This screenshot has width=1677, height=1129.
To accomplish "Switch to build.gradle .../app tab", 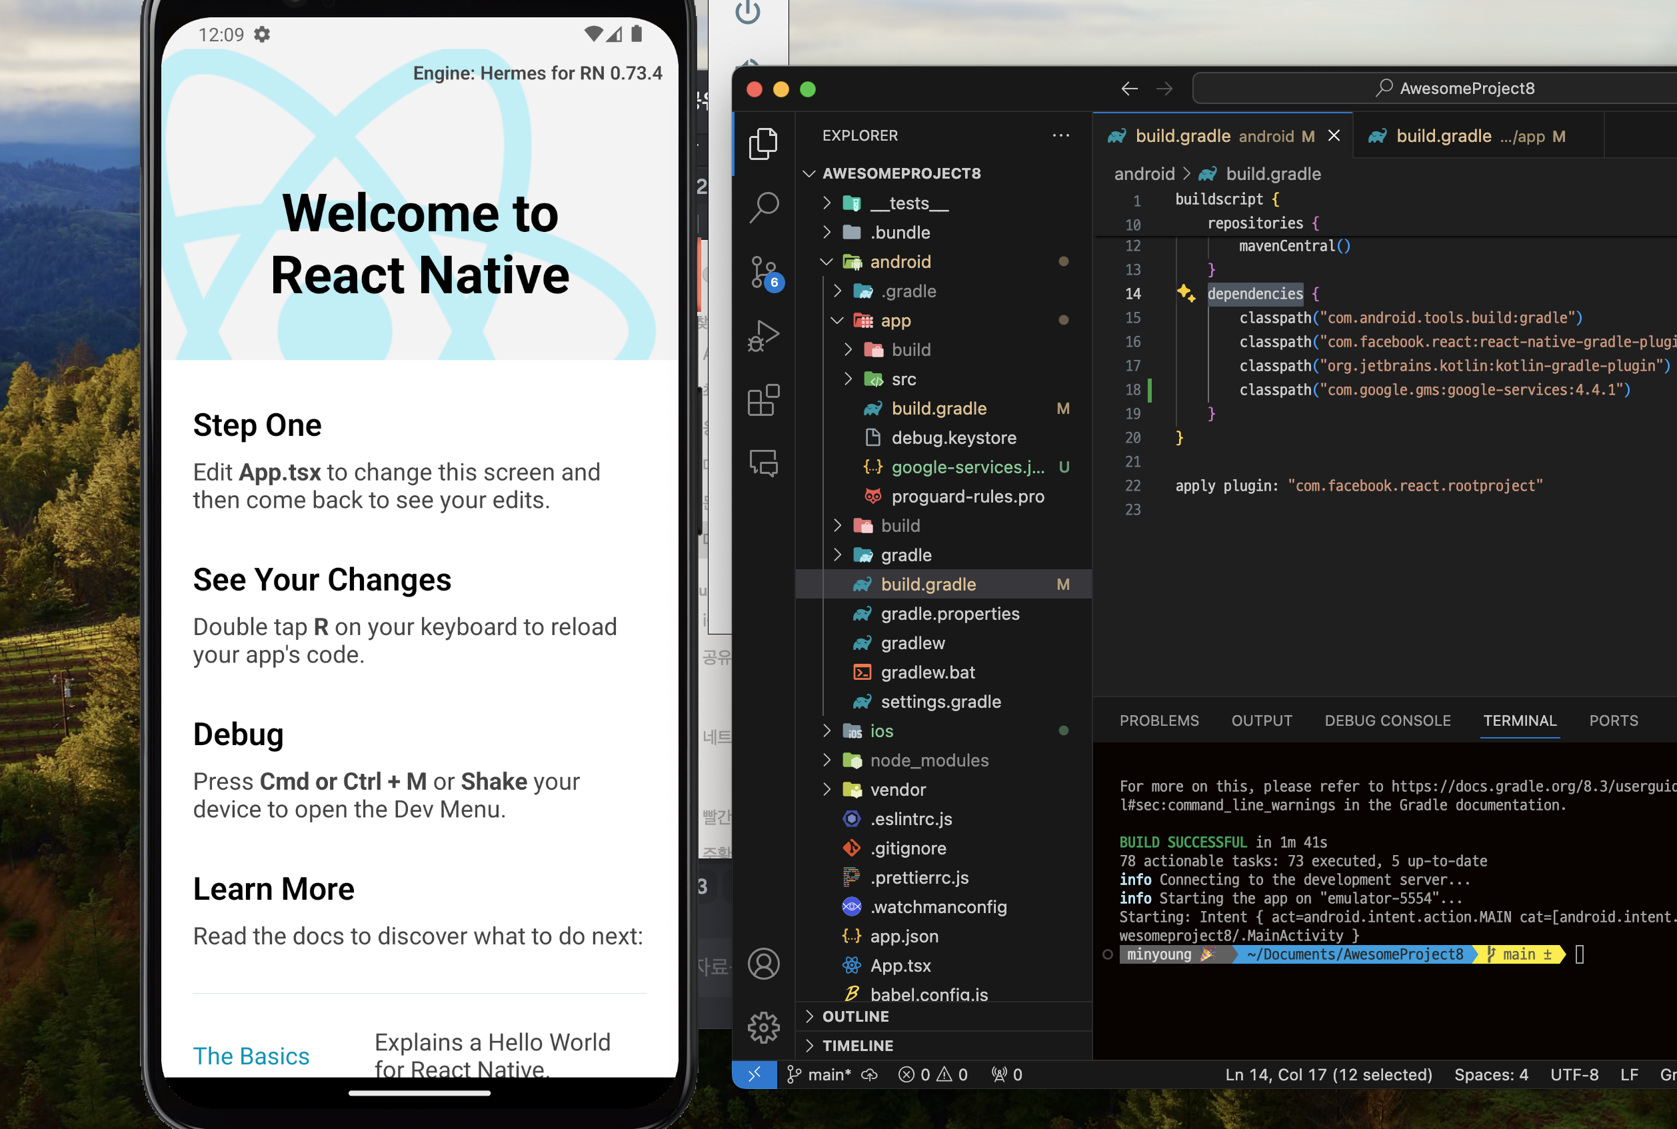I will coord(1479,136).
